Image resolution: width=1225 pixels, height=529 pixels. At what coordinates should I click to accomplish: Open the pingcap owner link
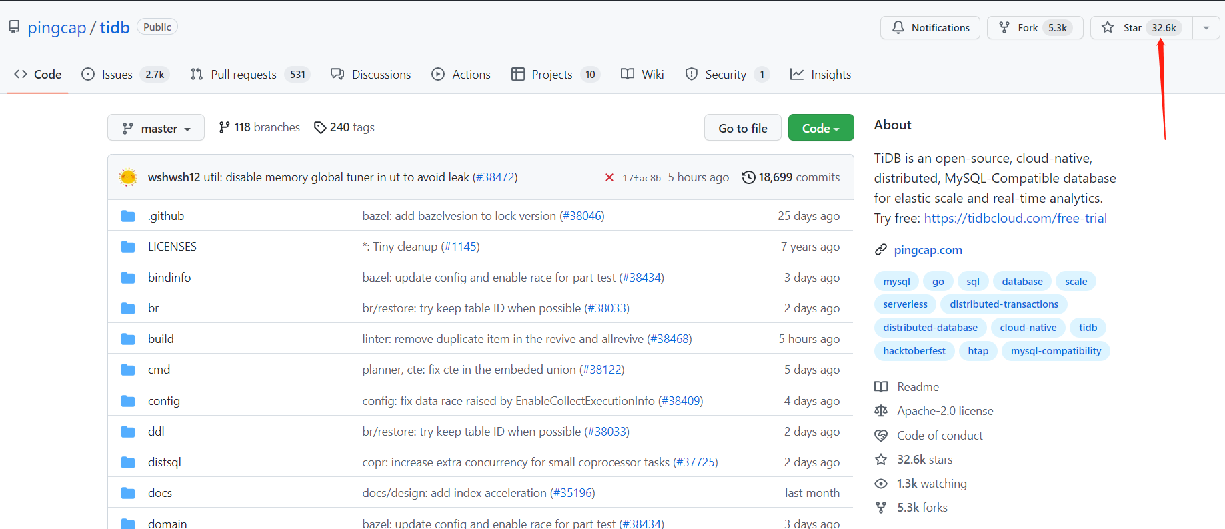[x=57, y=27]
